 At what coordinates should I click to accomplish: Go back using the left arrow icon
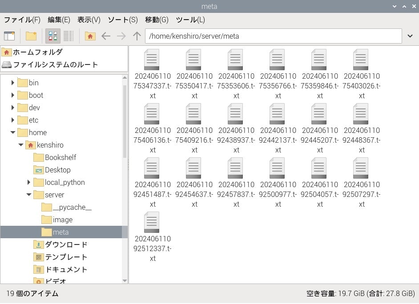[x=108, y=36]
